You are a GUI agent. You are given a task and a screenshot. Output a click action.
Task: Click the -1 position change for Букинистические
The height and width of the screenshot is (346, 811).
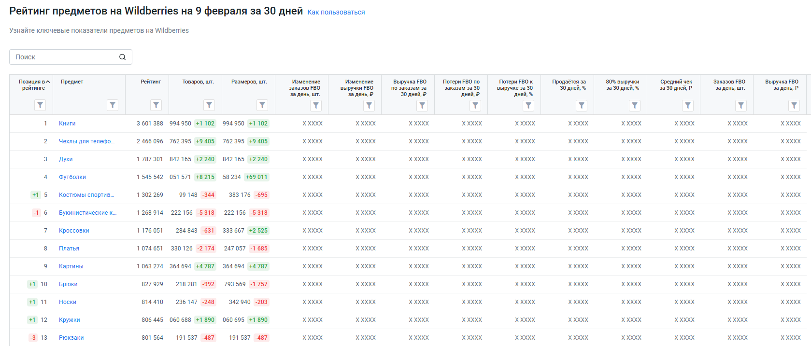pyautogui.click(x=36, y=213)
